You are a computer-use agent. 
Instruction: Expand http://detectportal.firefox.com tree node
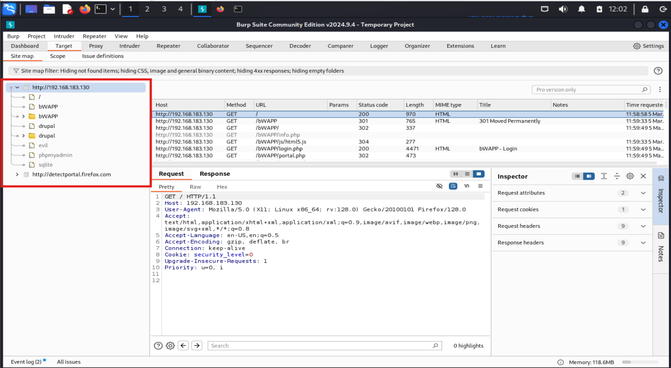click(x=17, y=174)
